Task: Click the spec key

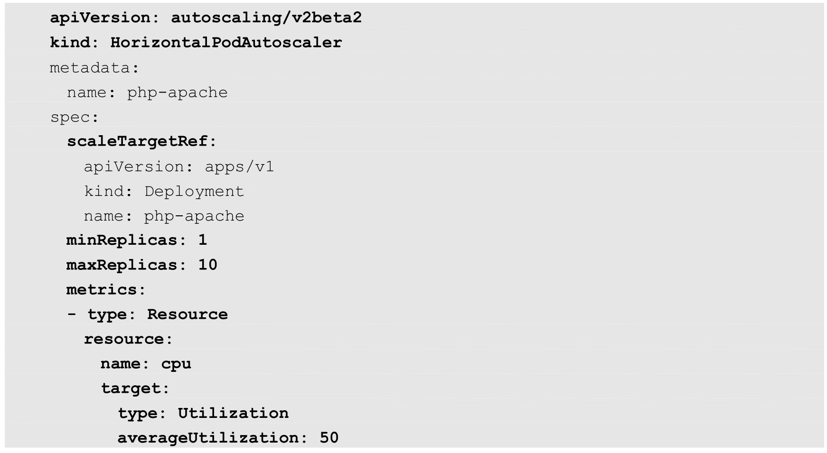Action: coord(70,117)
